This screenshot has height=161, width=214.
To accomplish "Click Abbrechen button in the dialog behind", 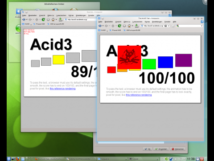I will point(178,149).
